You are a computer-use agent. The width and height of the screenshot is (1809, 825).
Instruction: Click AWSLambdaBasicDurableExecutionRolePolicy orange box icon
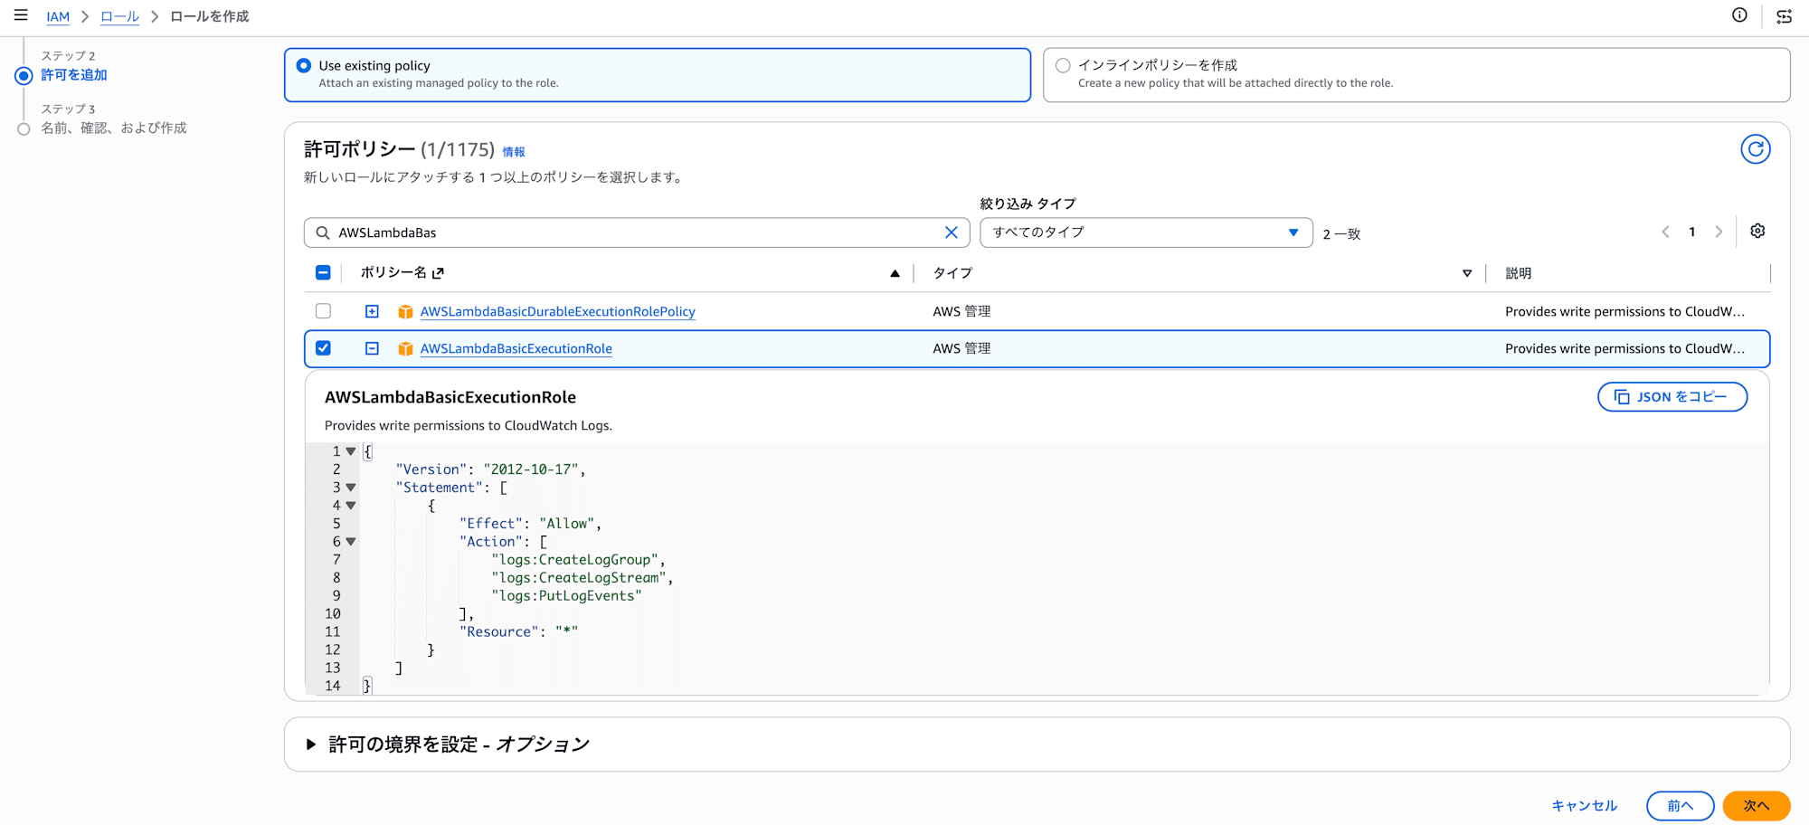[x=405, y=311]
